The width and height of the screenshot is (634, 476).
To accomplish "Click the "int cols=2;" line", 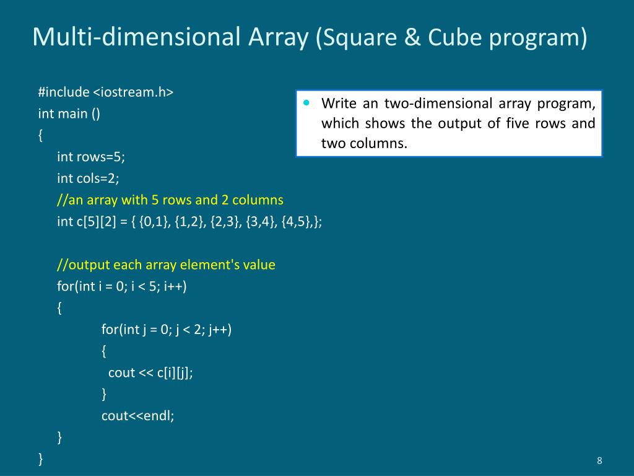I will pos(88,178).
